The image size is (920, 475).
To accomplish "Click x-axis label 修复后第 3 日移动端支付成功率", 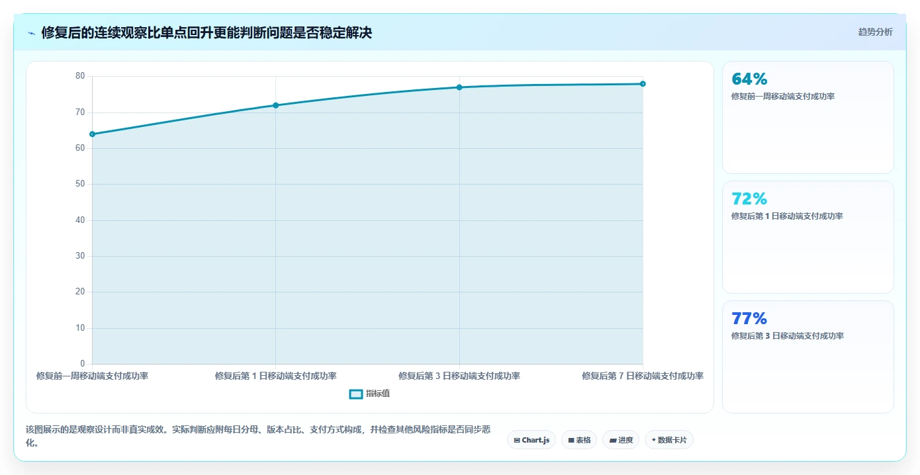I will point(459,376).
